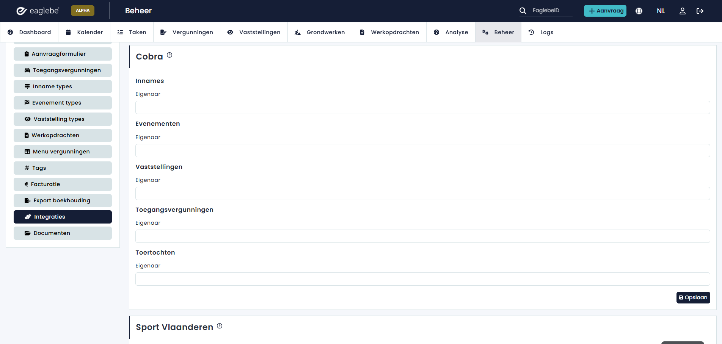Click the Evenementen section label
Image resolution: width=722 pixels, height=344 pixels.
(x=158, y=124)
